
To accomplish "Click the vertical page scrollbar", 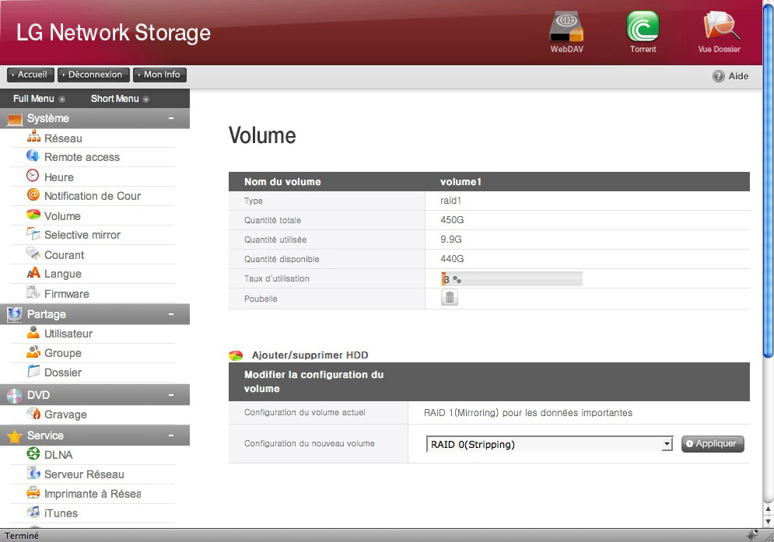I will click(768, 233).
